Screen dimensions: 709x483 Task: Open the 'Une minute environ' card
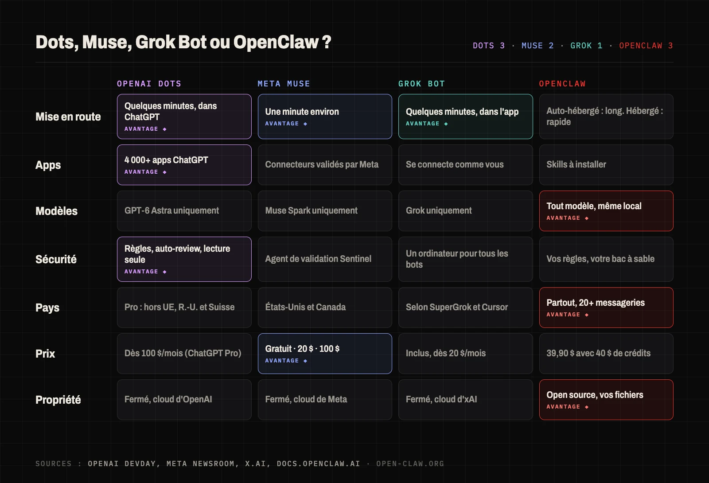(325, 117)
